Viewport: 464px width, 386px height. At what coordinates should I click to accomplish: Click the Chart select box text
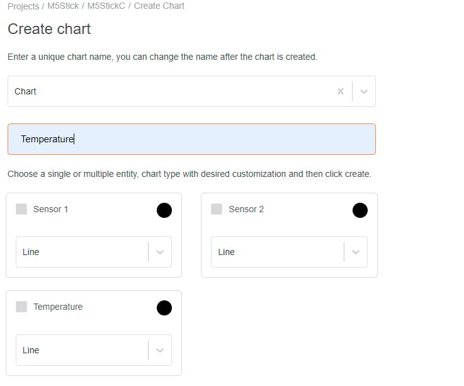point(26,91)
